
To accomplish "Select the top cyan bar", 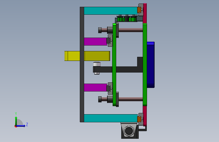I will (x=111, y=11).
